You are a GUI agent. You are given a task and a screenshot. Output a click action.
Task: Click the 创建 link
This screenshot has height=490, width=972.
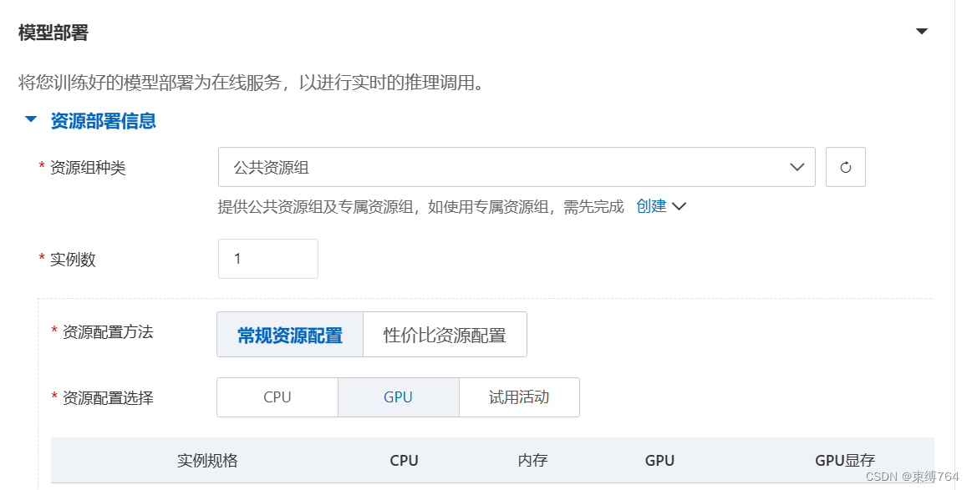(652, 206)
